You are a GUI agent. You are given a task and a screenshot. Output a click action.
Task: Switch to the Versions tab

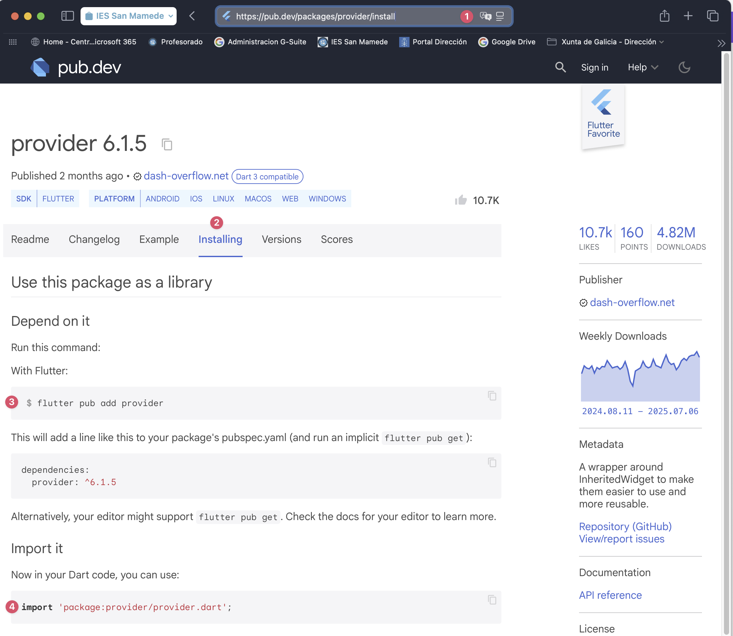coord(281,239)
